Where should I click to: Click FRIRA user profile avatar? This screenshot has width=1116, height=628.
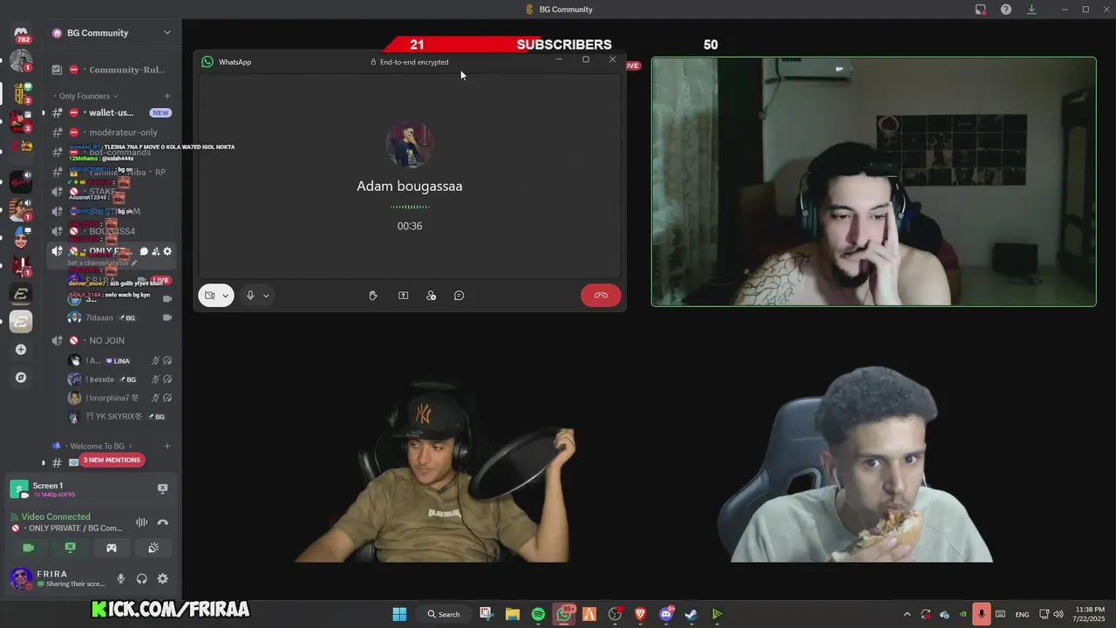tap(21, 578)
